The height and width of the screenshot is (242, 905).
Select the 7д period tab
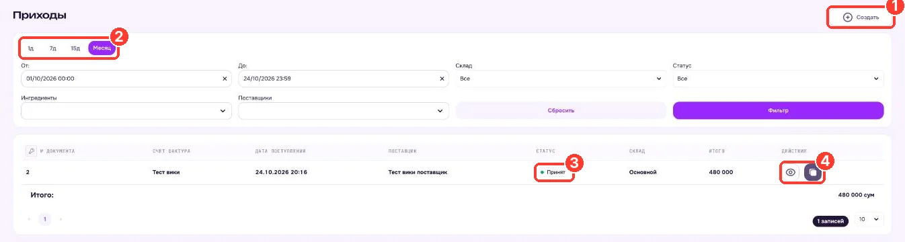[52, 48]
